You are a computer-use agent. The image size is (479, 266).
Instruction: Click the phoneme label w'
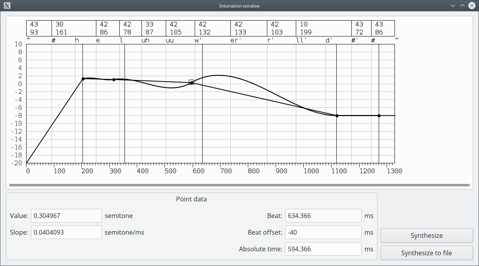(198, 40)
